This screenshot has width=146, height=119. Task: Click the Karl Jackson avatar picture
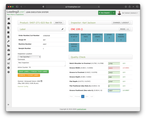pos(119,13)
